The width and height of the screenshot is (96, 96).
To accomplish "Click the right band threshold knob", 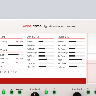I will [x=77, y=94].
